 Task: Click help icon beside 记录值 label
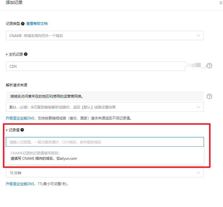22,130
